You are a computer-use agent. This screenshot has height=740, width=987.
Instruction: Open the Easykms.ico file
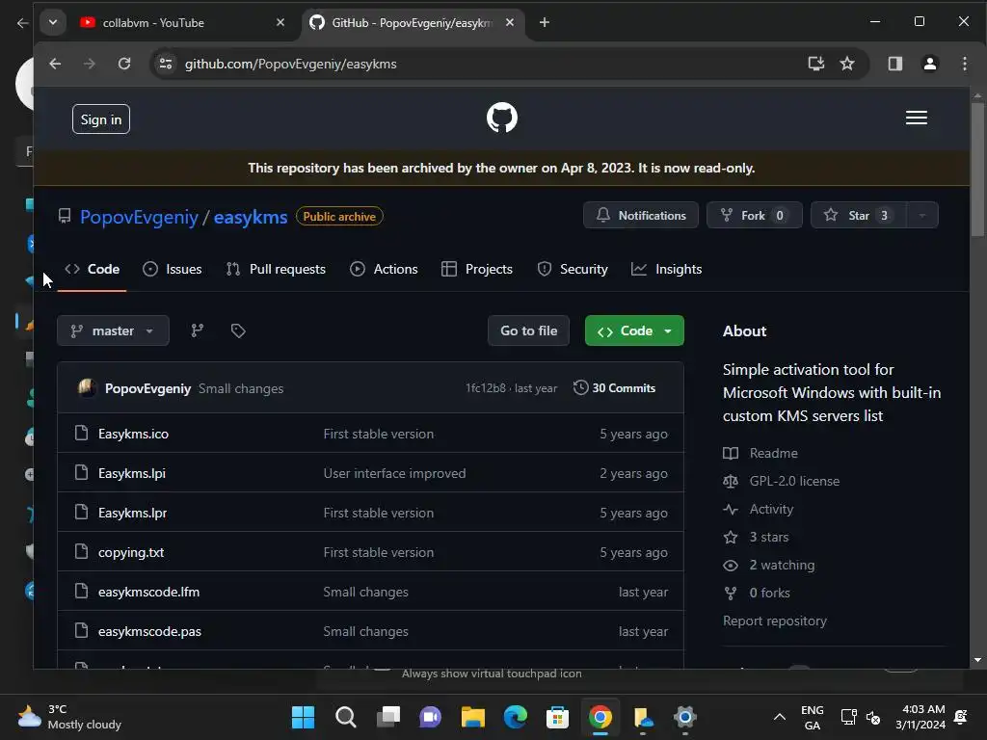coord(133,434)
